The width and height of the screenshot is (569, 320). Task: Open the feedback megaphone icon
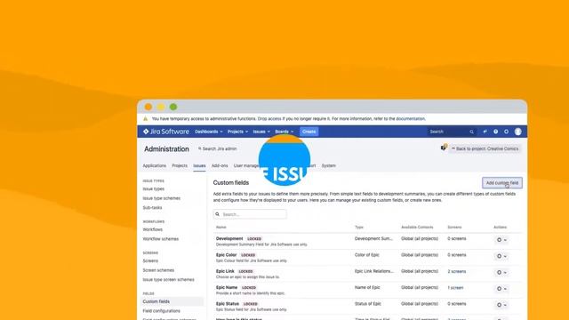pos(485,132)
